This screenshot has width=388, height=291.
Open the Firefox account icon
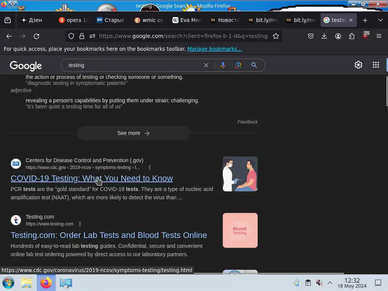(x=338, y=36)
